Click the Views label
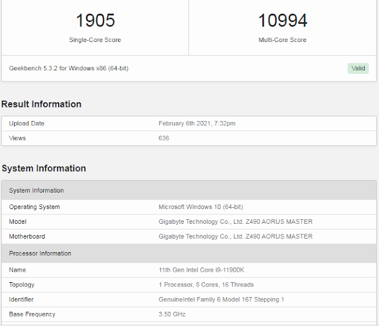Image resolution: width=379 pixels, height=326 pixels. 17,138
